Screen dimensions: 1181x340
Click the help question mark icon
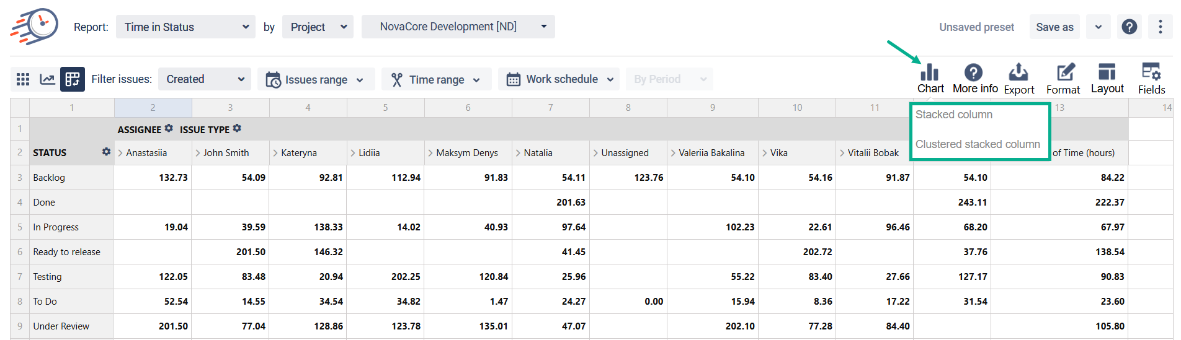point(1130,27)
